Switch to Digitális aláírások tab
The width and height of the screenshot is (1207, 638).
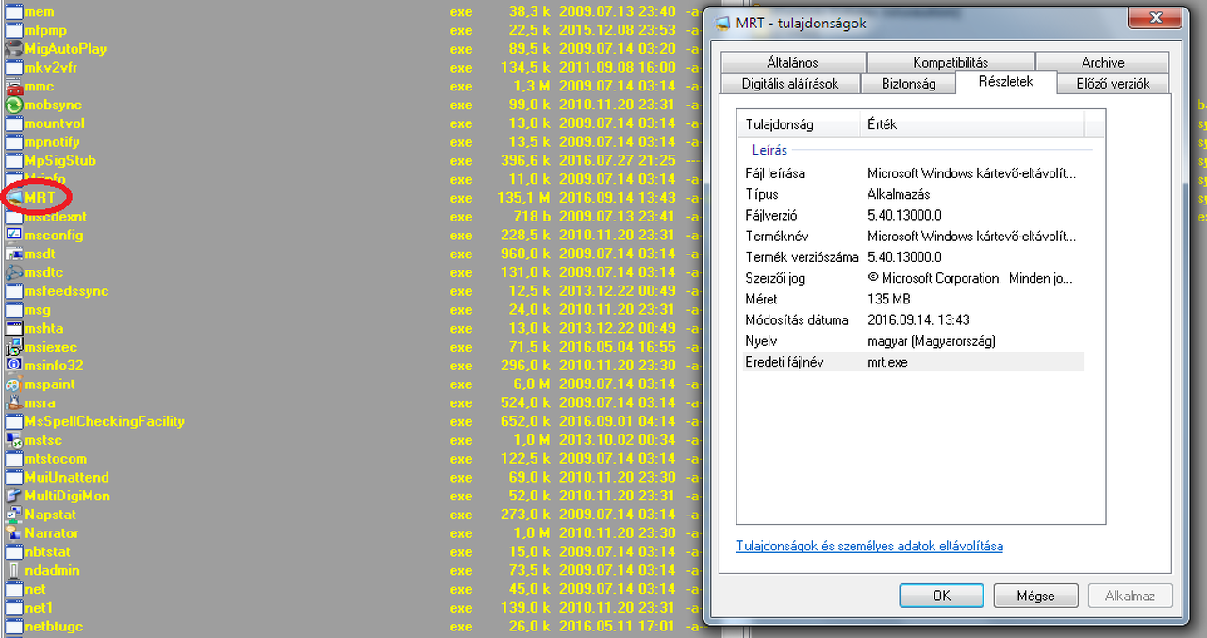(x=790, y=83)
